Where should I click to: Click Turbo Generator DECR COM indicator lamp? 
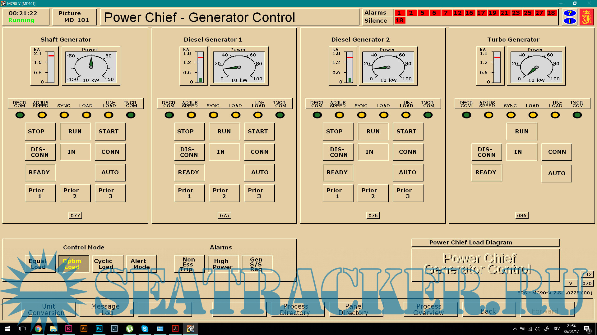(466, 115)
